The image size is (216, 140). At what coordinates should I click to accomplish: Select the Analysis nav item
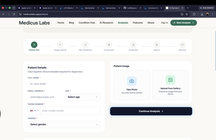[x=123, y=23]
